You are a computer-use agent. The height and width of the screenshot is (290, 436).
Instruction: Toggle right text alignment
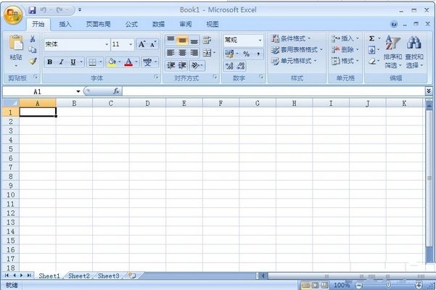(194, 52)
